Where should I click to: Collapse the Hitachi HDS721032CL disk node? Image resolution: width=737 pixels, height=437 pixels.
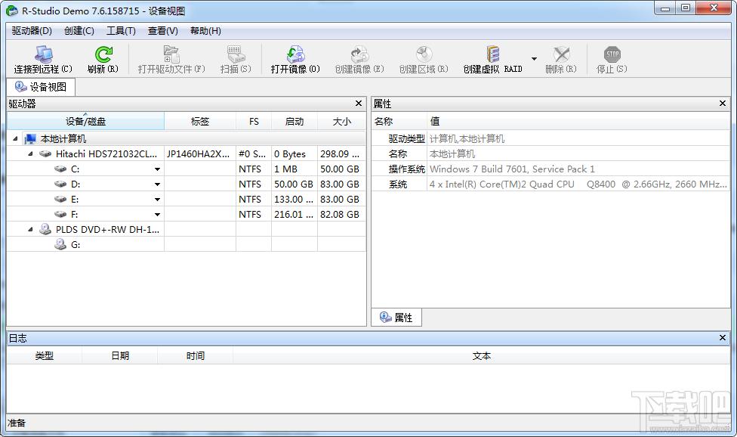pyautogui.click(x=30, y=153)
